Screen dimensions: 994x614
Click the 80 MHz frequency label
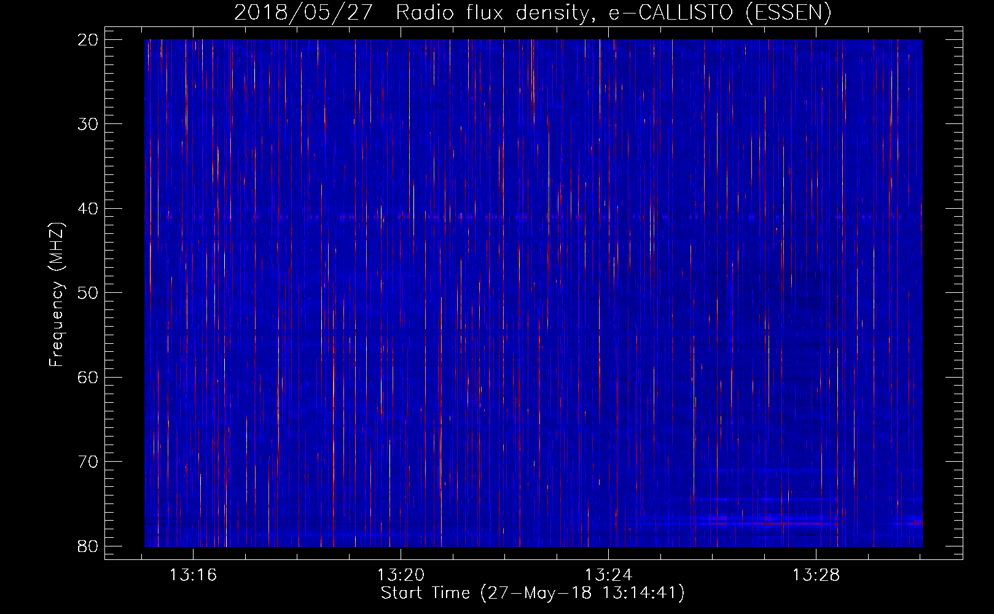(88, 546)
